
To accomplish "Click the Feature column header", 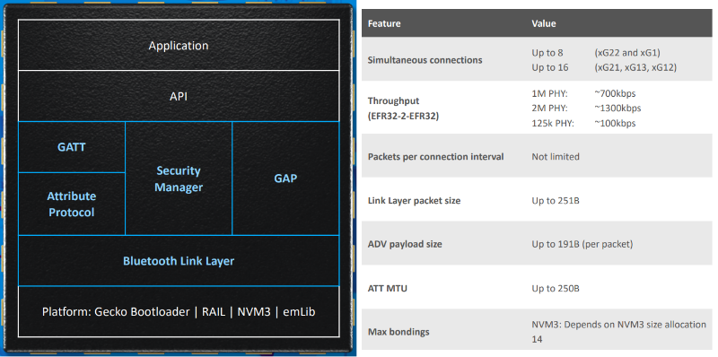I will (384, 23).
